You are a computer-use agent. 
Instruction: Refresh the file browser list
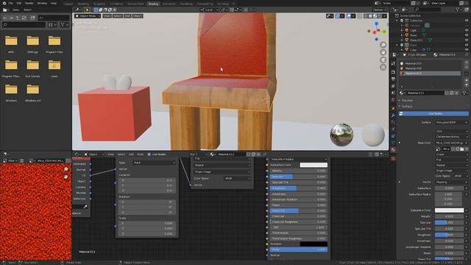[x=24, y=18]
